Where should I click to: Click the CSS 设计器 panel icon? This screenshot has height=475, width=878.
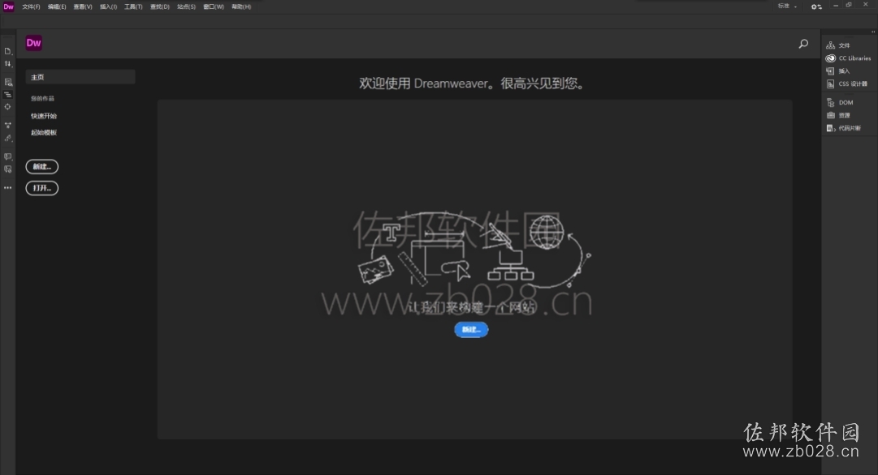tap(830, 83)
